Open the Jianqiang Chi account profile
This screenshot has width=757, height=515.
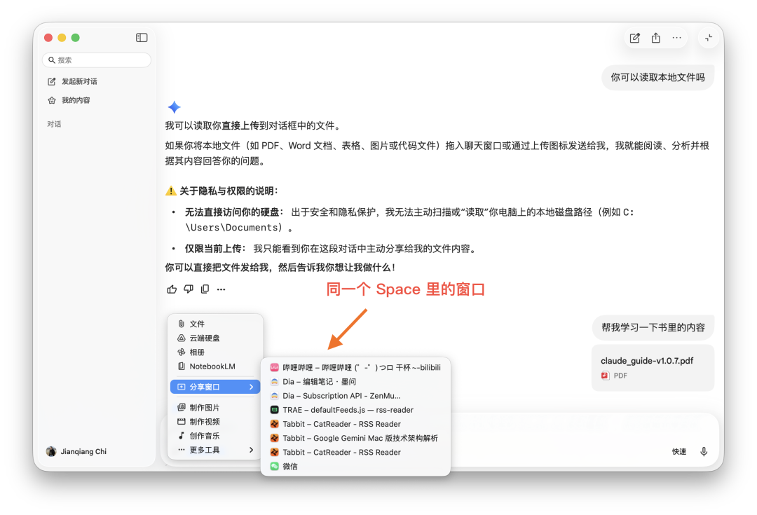76,451
